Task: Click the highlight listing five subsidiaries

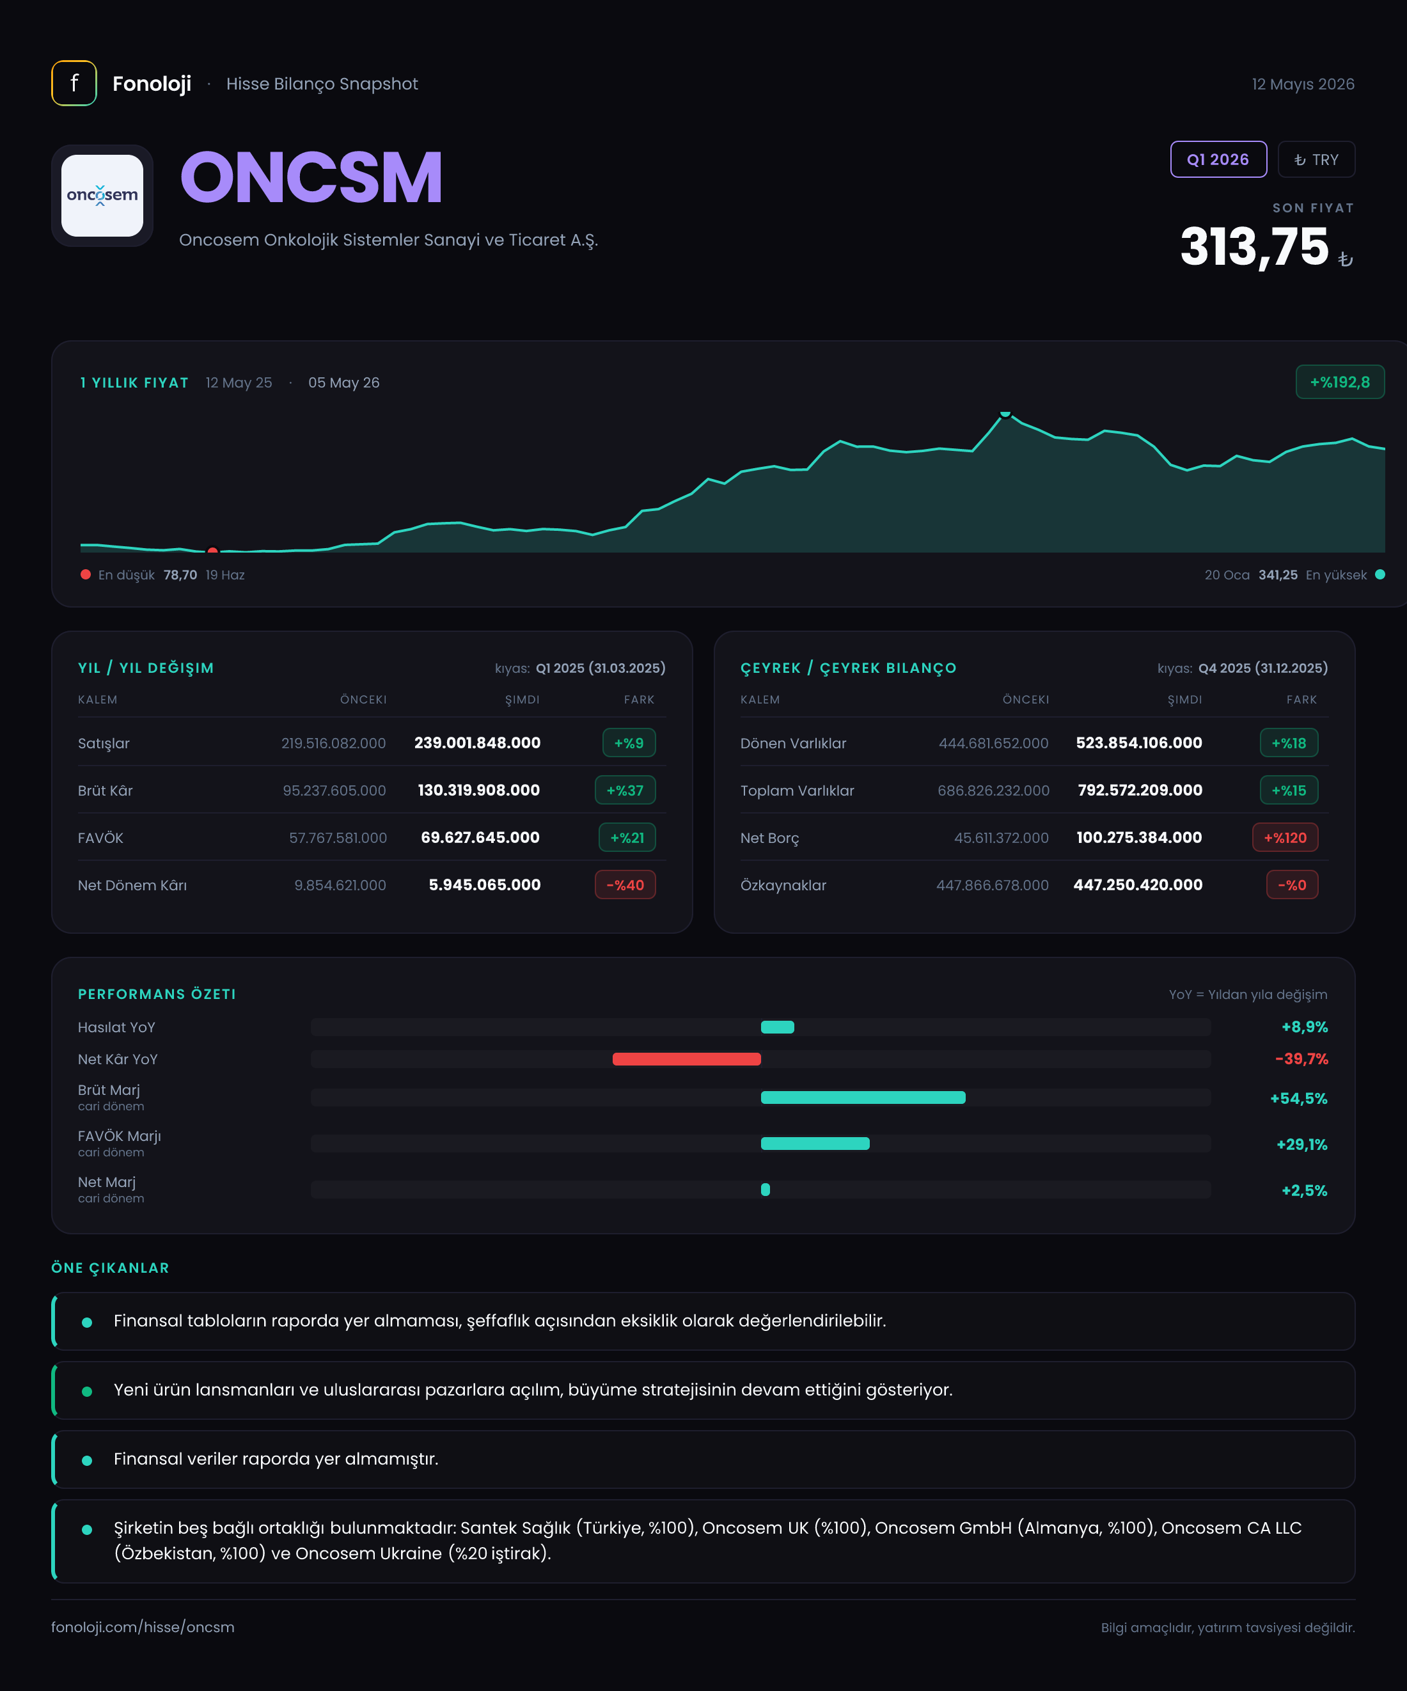Action: 703,1541
